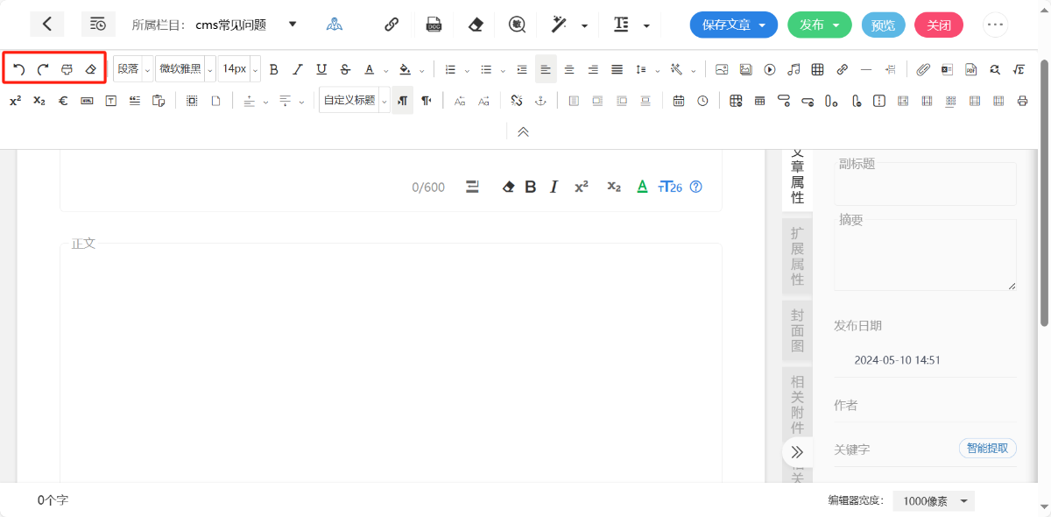The image size is (1051, 517).
Task: Toggle underline formatting in main toolbar
Action: point(321,69)
